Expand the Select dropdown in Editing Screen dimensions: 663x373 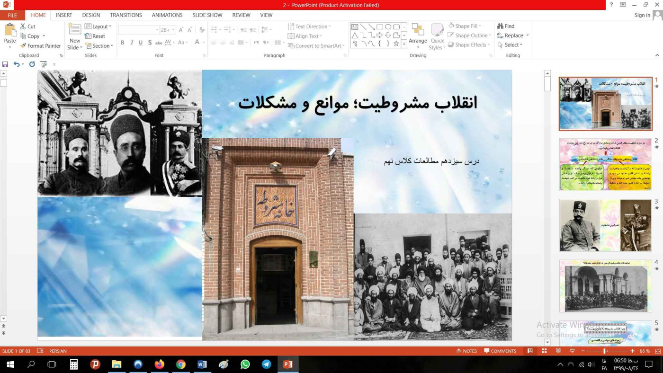click(x=511, y=45)
